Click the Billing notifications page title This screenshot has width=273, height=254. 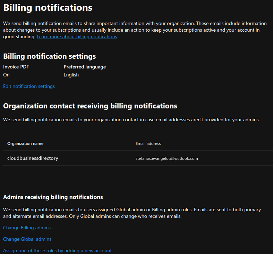click(x=48, y=8)
